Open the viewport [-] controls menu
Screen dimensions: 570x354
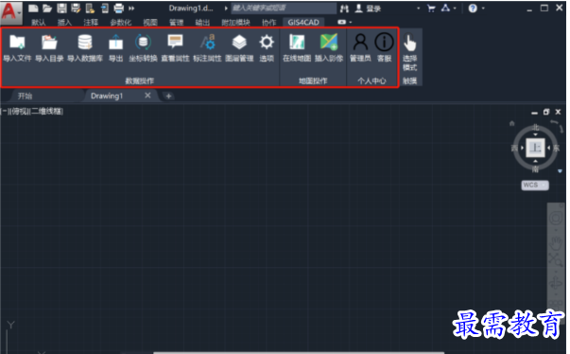pos(5,112)
